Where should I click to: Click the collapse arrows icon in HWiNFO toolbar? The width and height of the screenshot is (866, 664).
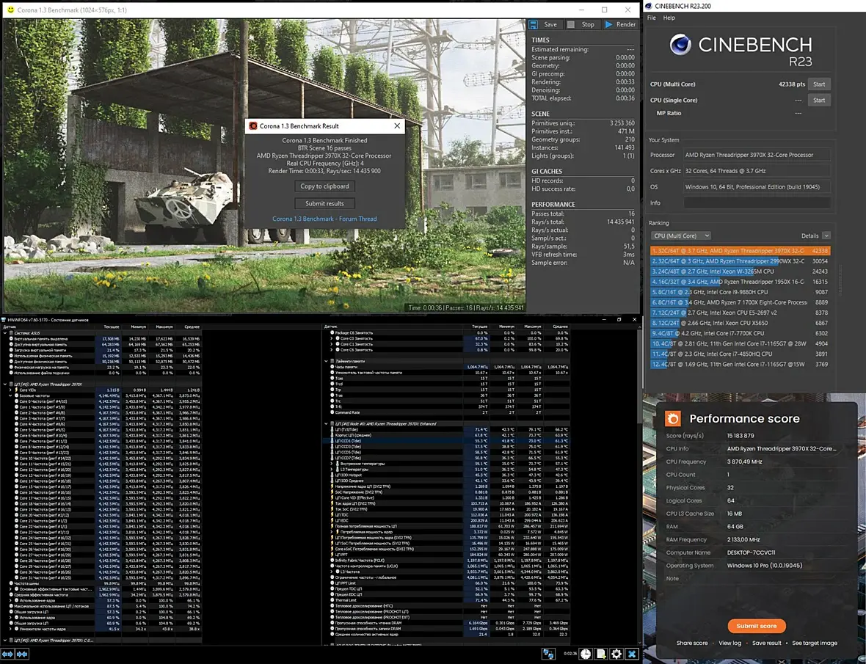(23, 654)
